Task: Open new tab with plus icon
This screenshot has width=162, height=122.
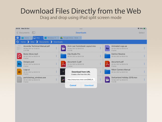Action: (18, 38)
